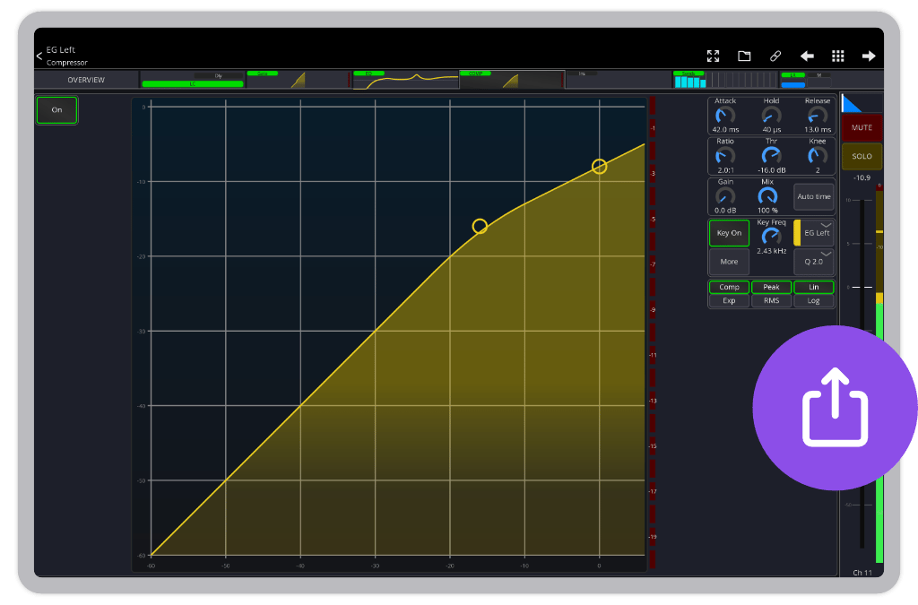Go to previous channel with left arrow
Image resolution: width=918 pixels, height=605 pixels.
coord(807,56)
